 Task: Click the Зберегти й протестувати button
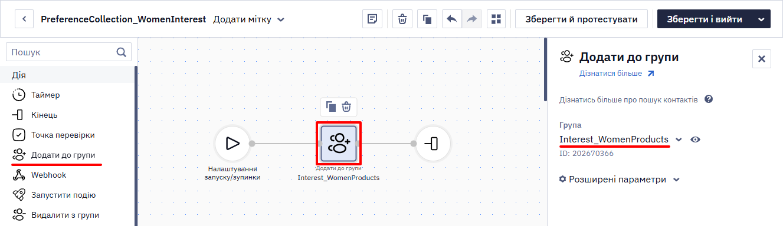[581, 19]
